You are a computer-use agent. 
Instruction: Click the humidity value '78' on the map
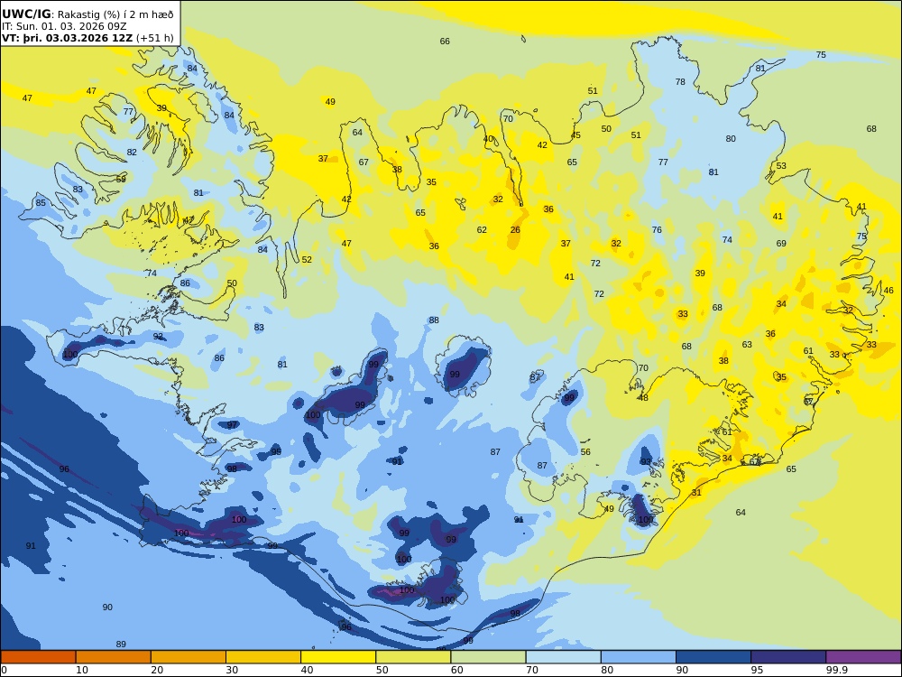(x=680, y=82)
